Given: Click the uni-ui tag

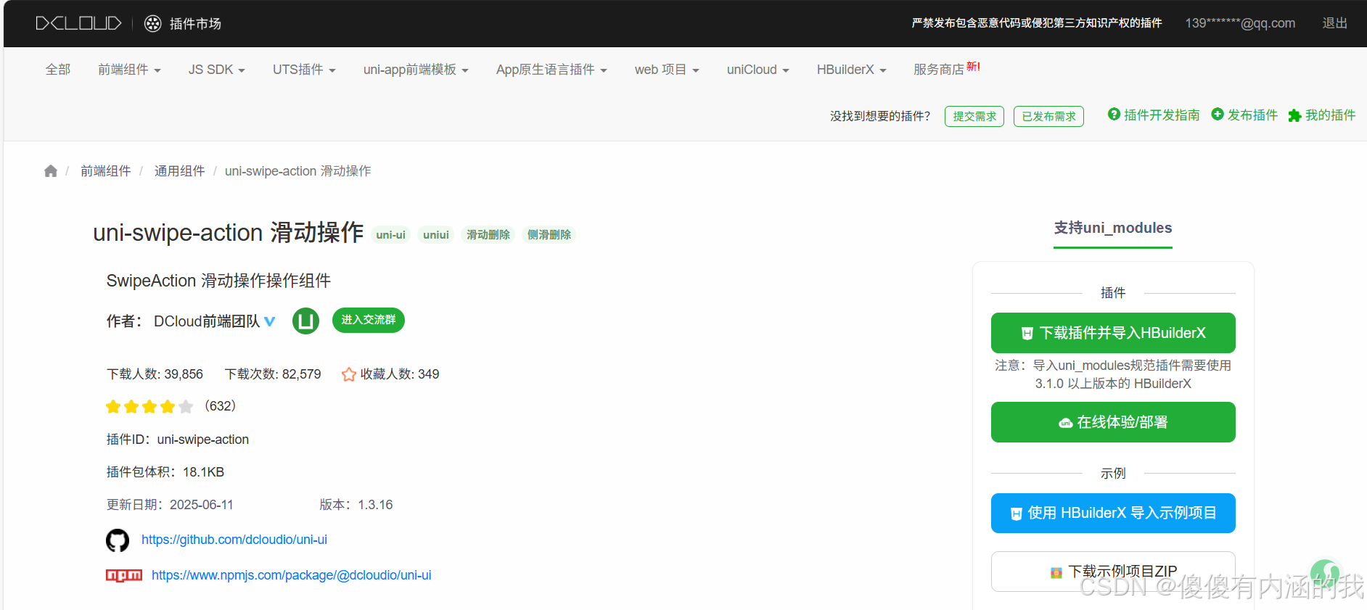Looking at the screenshot, I should pyautogui.click(x=391, y=235).
